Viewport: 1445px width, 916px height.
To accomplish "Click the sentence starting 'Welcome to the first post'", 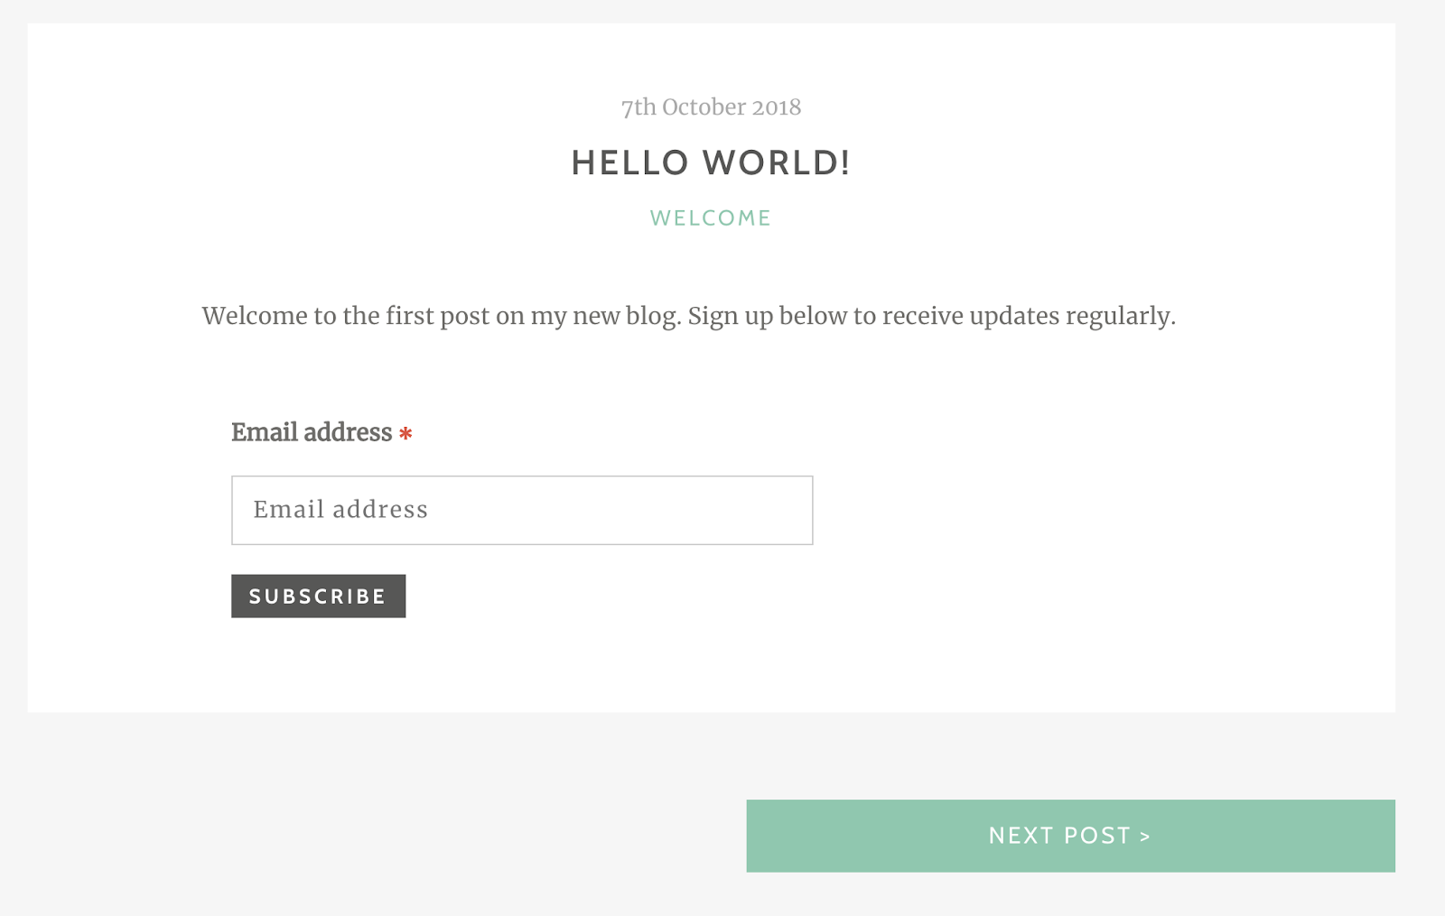I will (442, 316).
